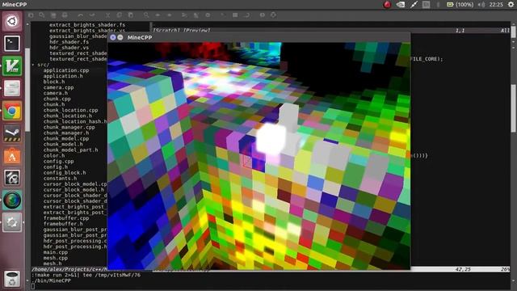The height and width of the screenshot is (291, 517).
Task: Click the Run Script toolbar icon
Action: pos(208,15)
